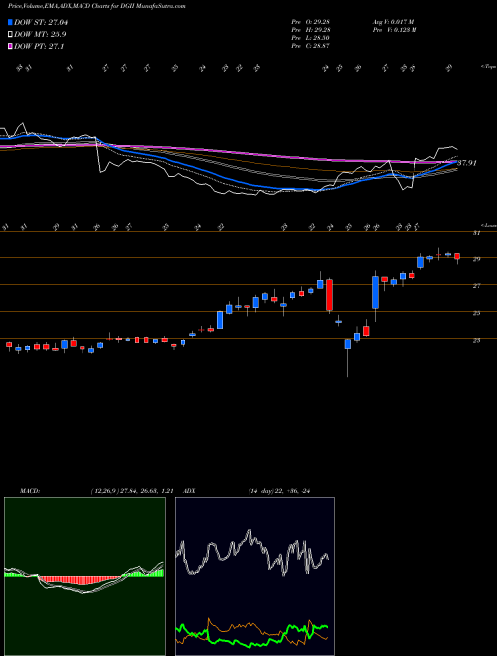The width and height of the screenshot is (497, 656).
Task: Click the 'Pre V: 0.123 M' value
Action: pos(394,30)
